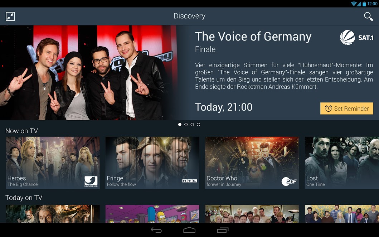This screenshot has height=237, width=379.
Task: Open The Voice of Germany title
Action: click(x=253, y=37)
